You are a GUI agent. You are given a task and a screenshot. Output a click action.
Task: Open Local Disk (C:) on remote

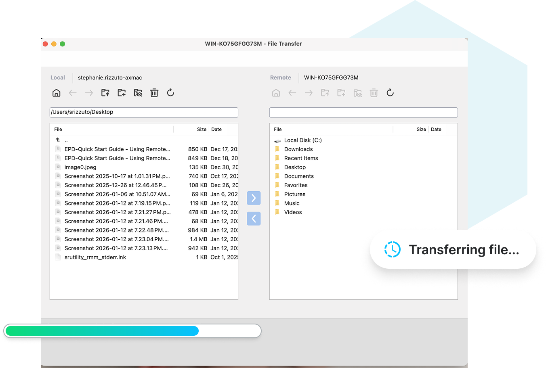[x=303, y=140]
